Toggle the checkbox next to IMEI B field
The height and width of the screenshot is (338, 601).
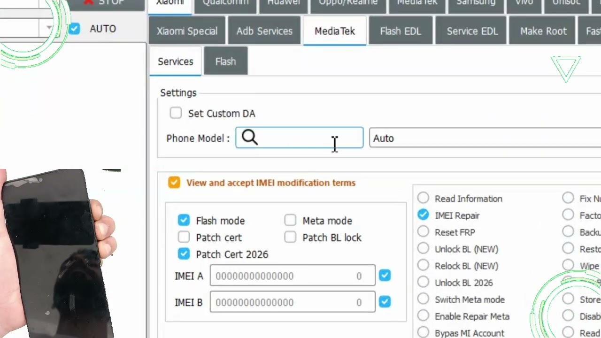coord(385,302)
